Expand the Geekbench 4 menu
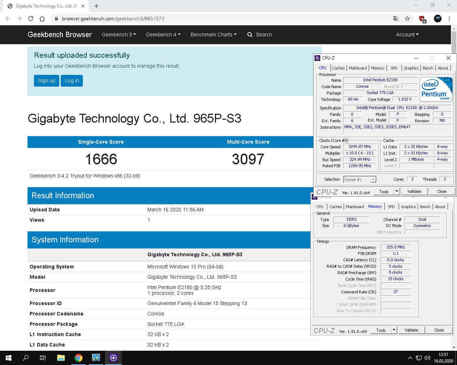This screenshot has width=457, height=365. 163,35
